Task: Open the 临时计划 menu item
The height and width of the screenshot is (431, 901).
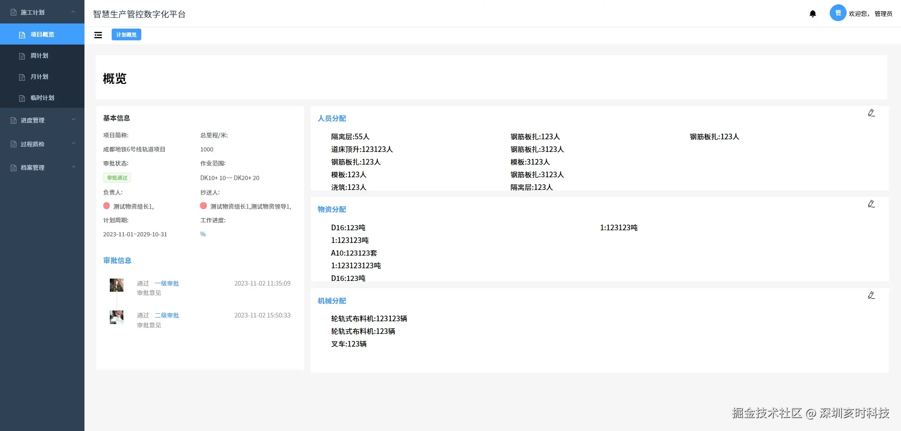Action: [x=42, y=98]
